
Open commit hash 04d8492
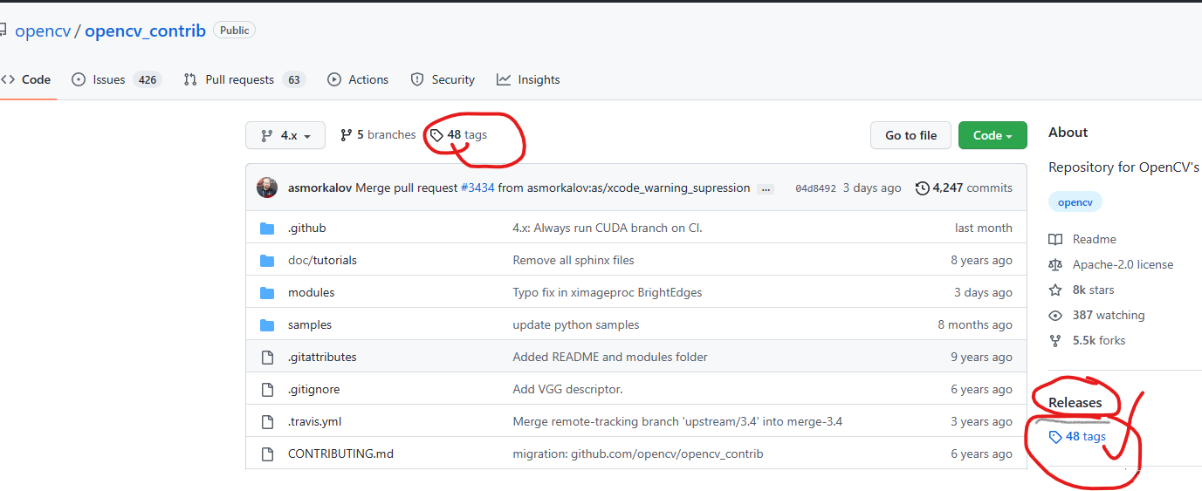coord(815,188)
